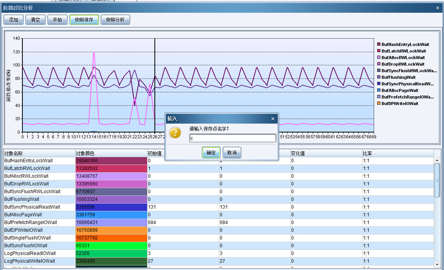Viewport: 444px width, 270px height.
Task: Click the yellow question mark icon
Action: (175, 133)
